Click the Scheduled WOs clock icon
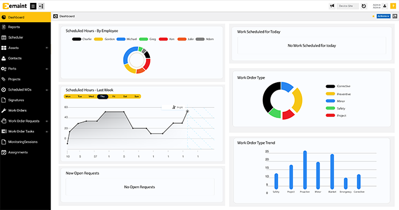399x210 pixels. pyautogui.click(x=3, y=90)
